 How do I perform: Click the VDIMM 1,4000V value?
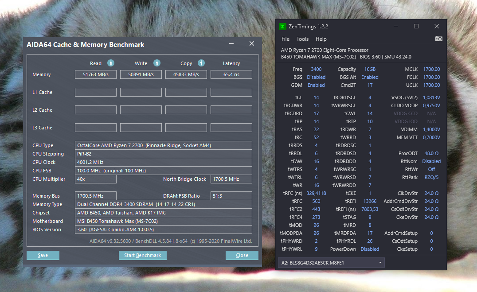pyautogui.click(x=431, y=129)
